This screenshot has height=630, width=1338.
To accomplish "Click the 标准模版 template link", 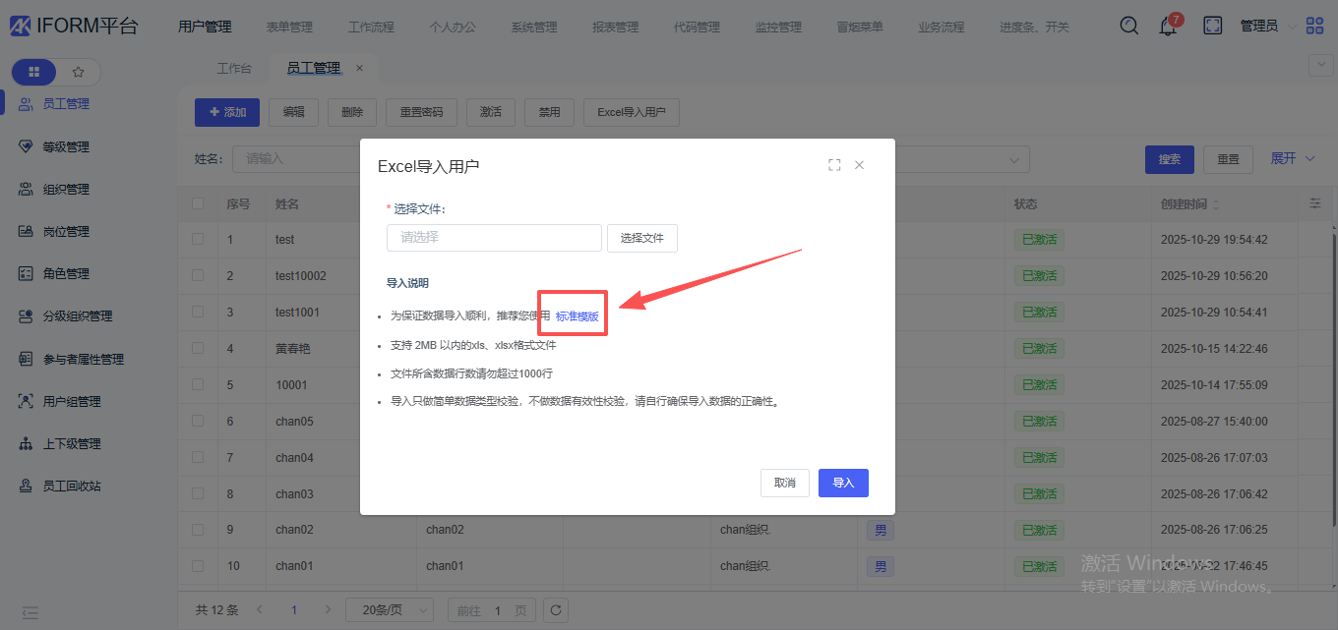I will click(x=577, y=316).
